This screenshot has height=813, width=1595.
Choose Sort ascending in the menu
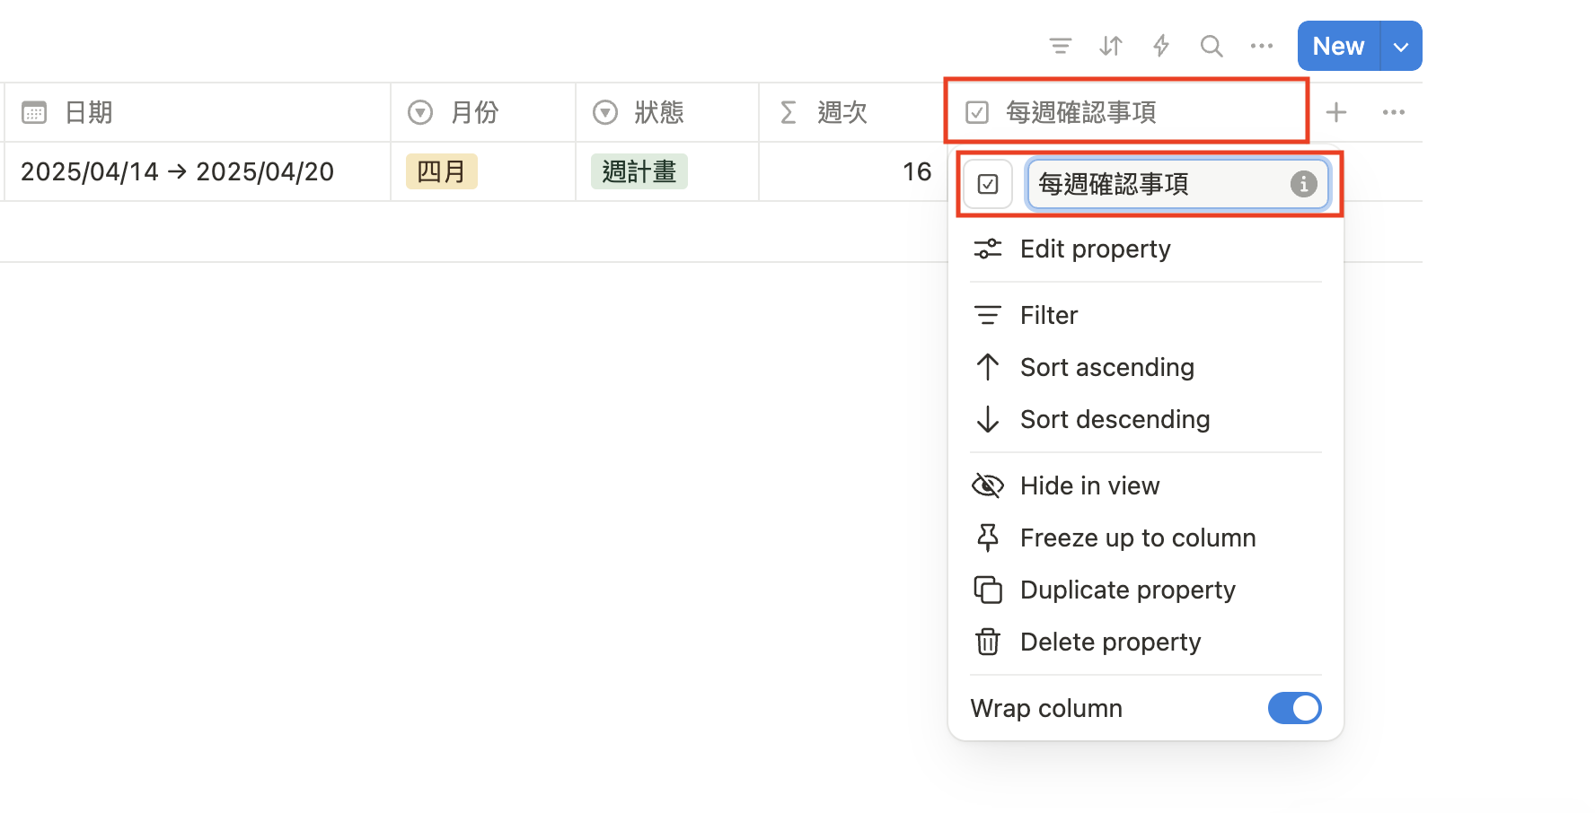pyautogui.click(x=1106, y=367)
